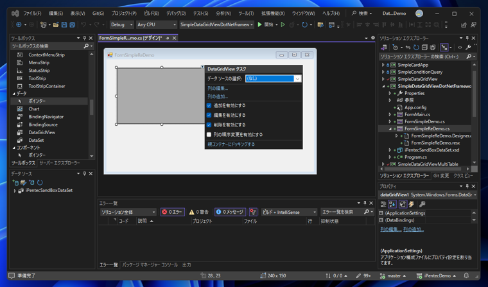Image resolution: width=488 pixels, height=287 pixels.
Task: Select the BindingSource toolbox item
Action: (43, 125)
